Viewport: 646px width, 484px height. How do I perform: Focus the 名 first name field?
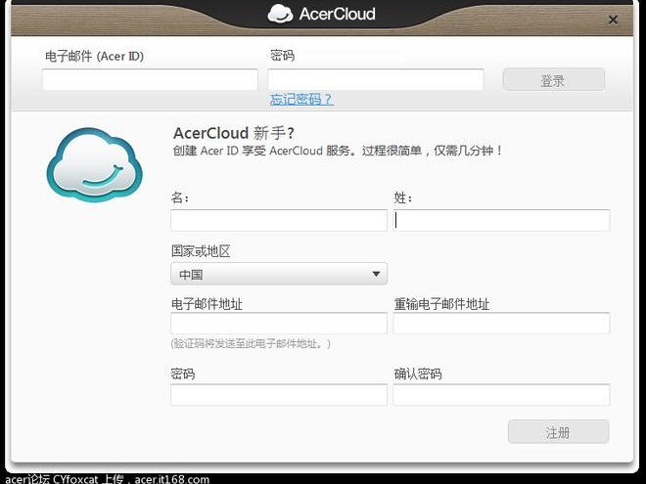[x=279, y=220]
